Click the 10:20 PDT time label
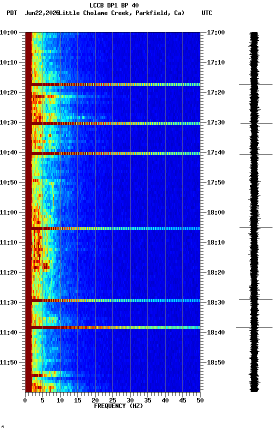 click(8, 92)
